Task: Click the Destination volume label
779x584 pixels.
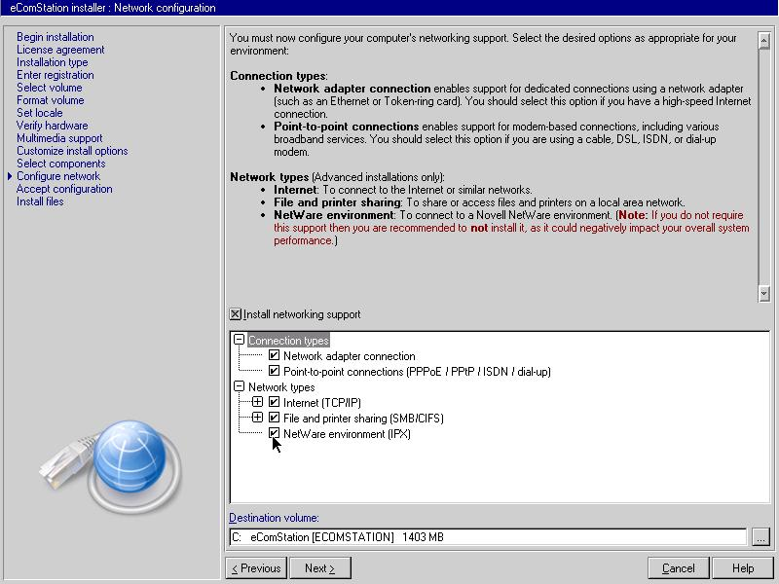Action: pyautogui.click(x=275, y=518)
